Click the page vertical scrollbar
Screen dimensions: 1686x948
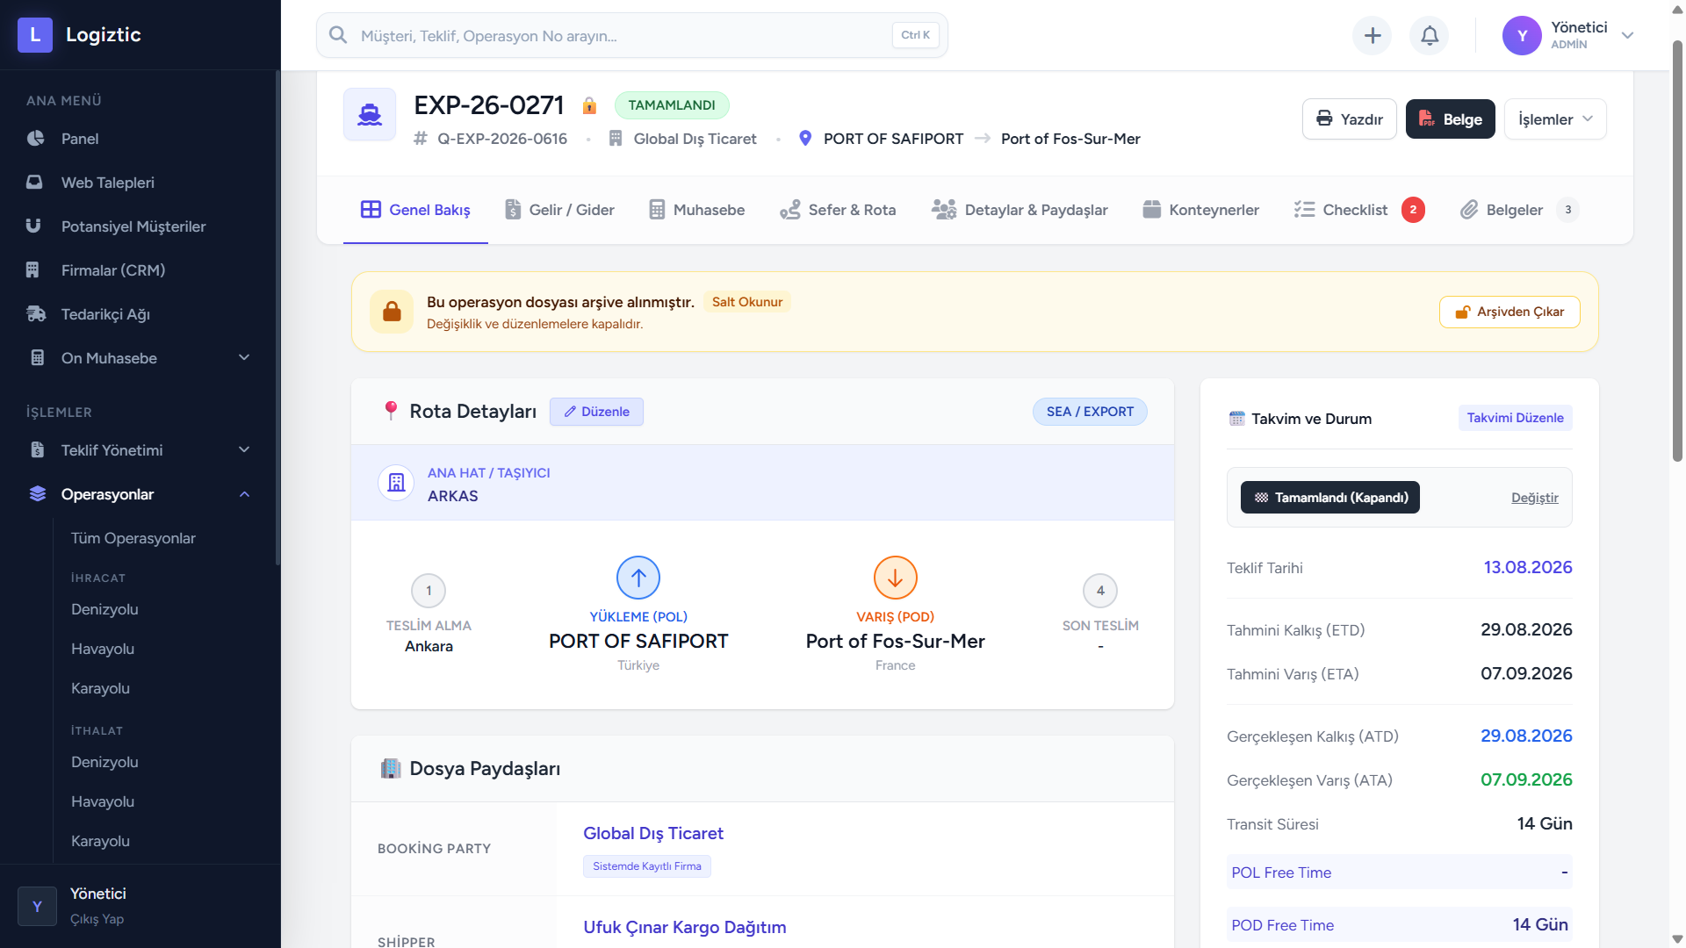coord(1677,250)
